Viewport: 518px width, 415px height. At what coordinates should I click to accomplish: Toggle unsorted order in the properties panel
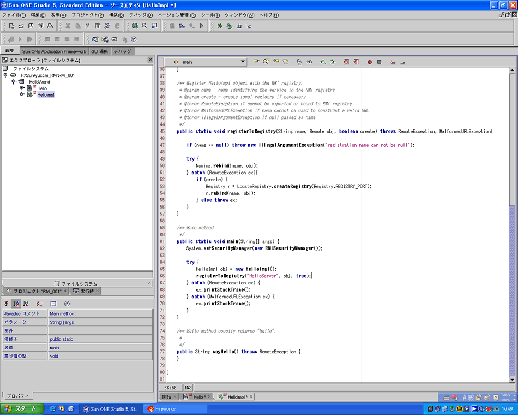click(7, 304)
